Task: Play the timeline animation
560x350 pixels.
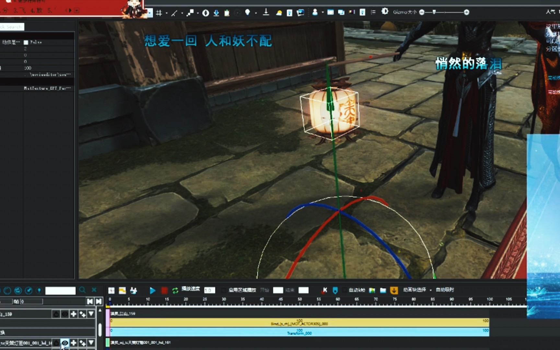Action: pos(152,290)
